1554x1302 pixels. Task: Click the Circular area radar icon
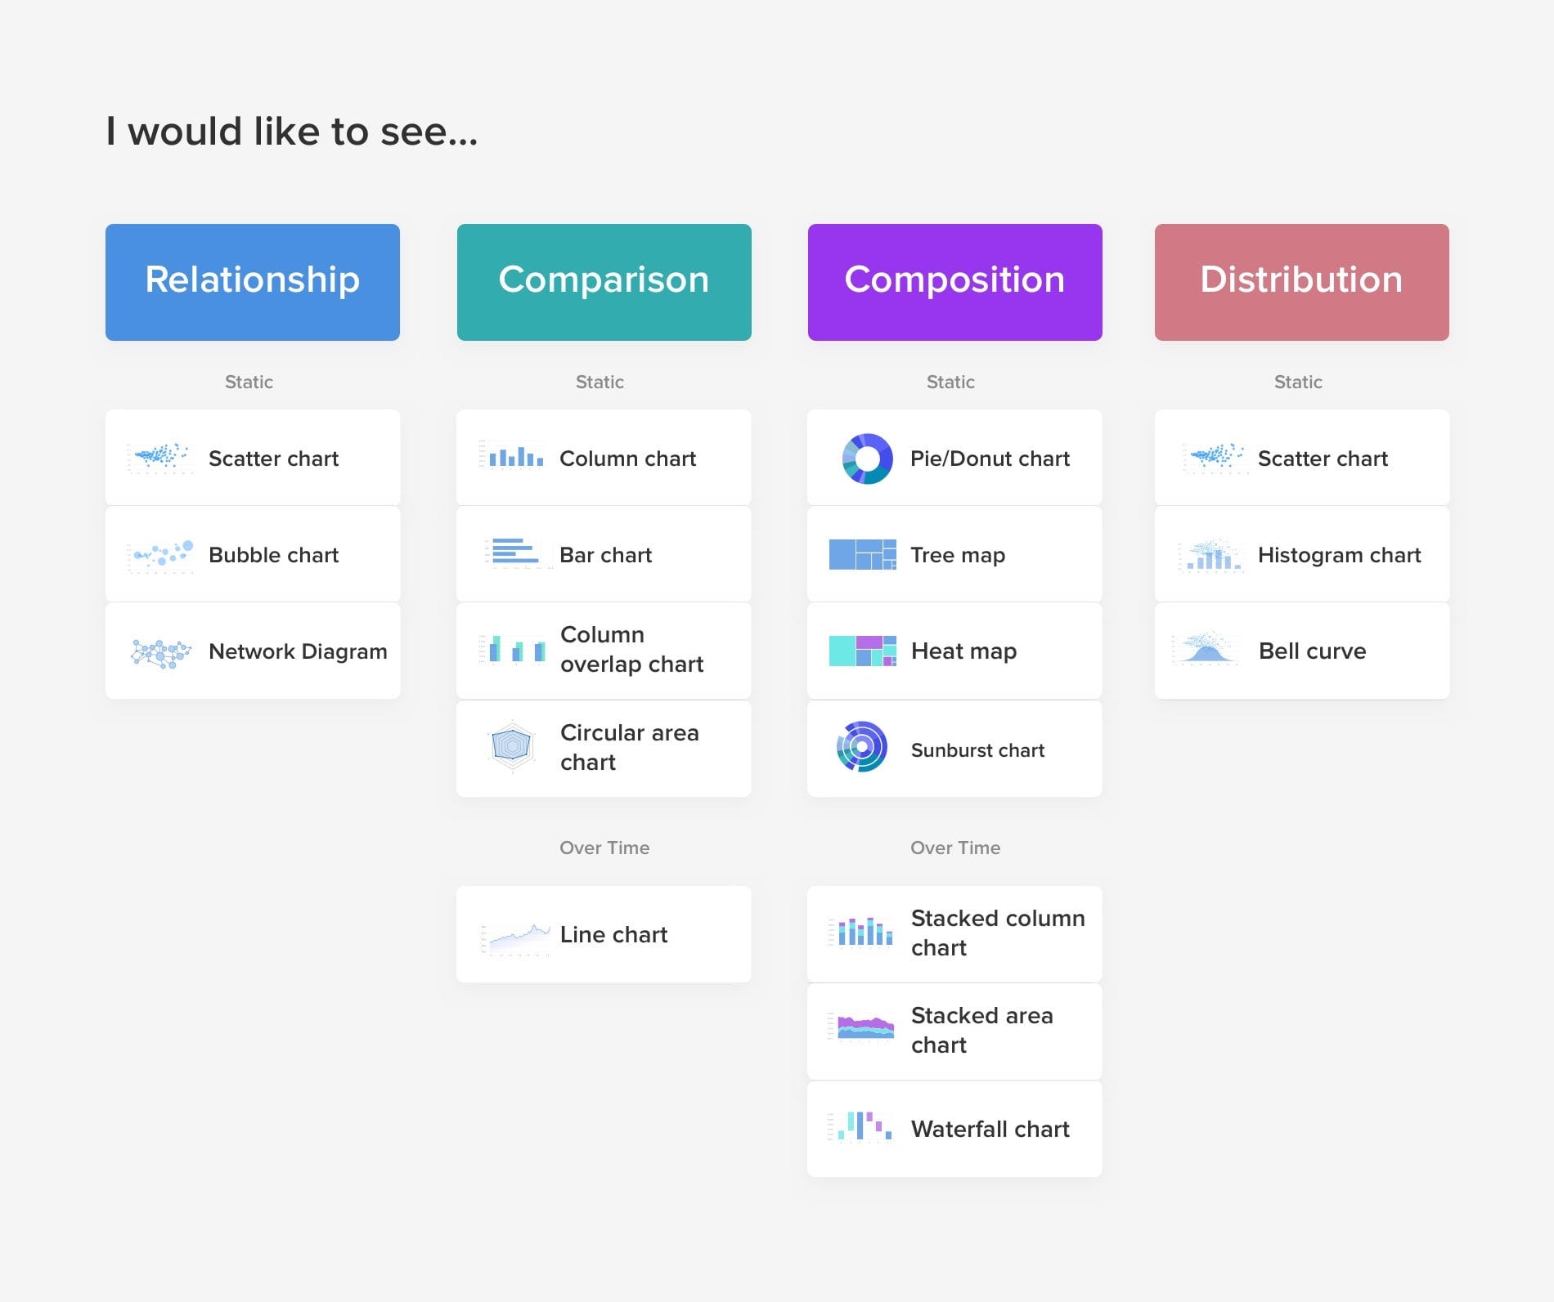click(x=512, y=745)
